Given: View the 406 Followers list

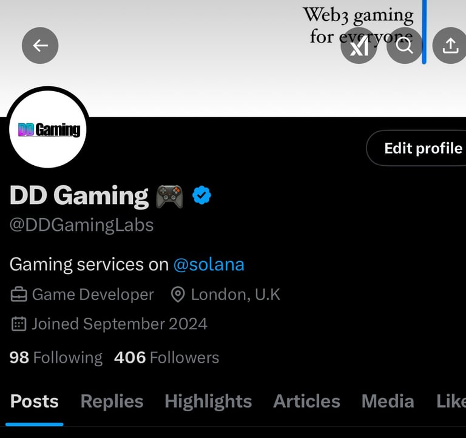Looking at the screenshot, I should pyautogui.click(x=167, y=357).
